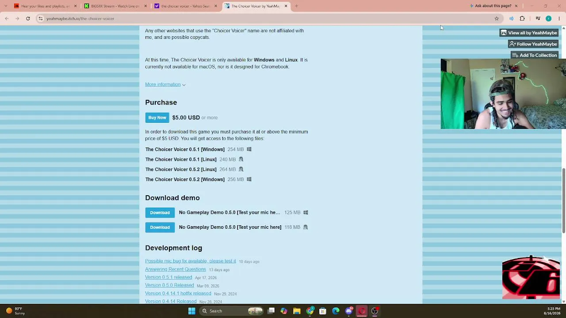Click the taskbar Search box
The width and height of the screenshot is (566, 318).
(x=231, y=311)
